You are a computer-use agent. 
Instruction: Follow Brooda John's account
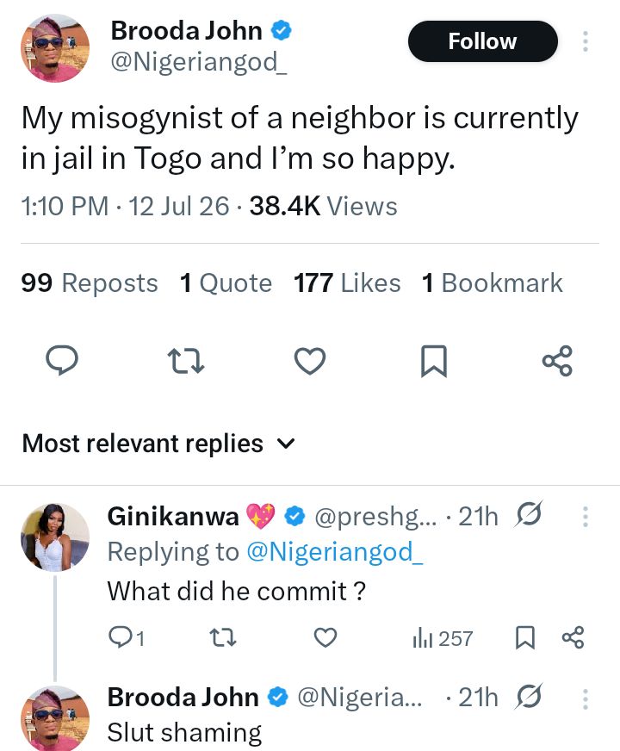pos(482,41)
